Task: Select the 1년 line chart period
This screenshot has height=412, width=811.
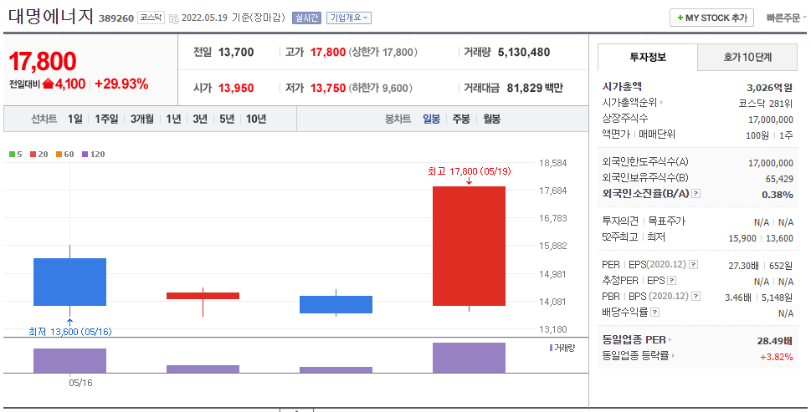Action: tap(173, 119)
